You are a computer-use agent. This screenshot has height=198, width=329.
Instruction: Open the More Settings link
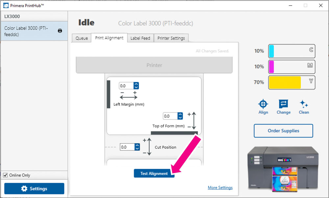[220, 187]
